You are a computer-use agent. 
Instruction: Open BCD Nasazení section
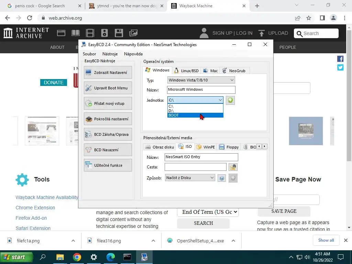(x=108, y=150)
